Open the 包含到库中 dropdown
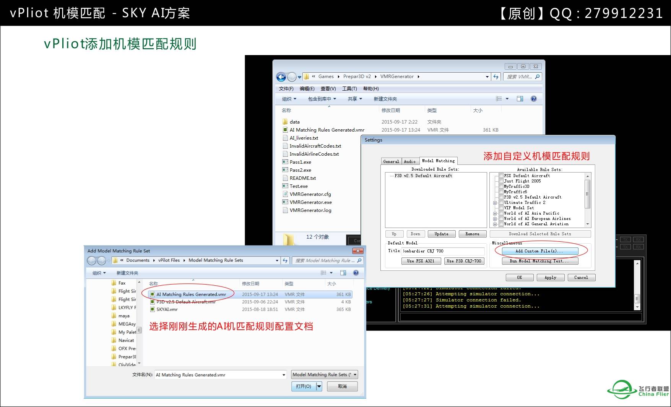 pyautogui.click(x=322, y=99)
